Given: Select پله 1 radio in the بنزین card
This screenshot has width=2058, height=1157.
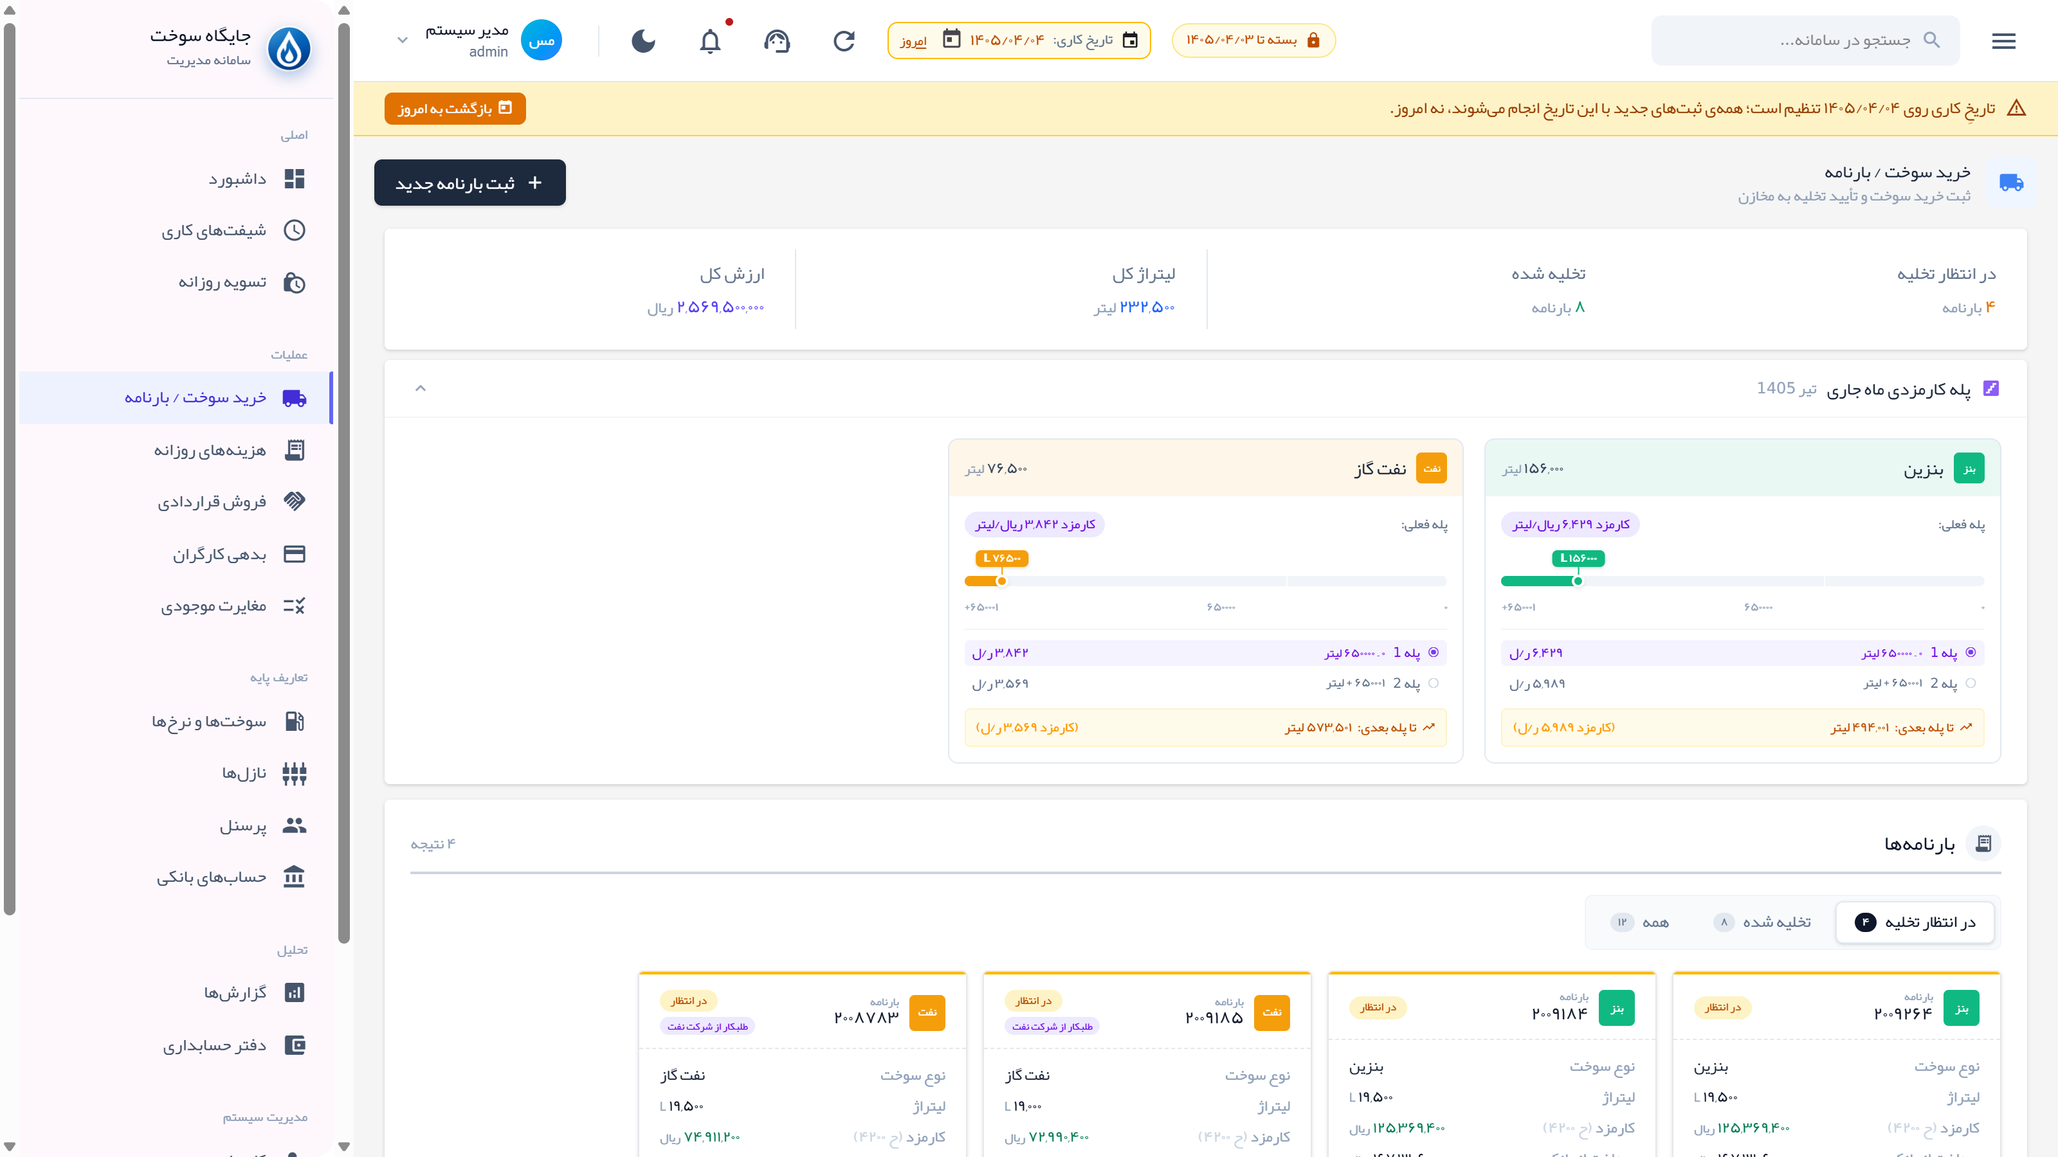Looking at the screenshot, I should tap(1970, 652).
